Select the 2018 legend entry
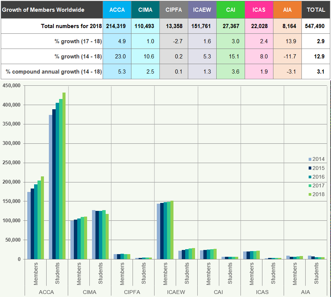The width and height of the screenshot is (331, 297). click(316, 194)
